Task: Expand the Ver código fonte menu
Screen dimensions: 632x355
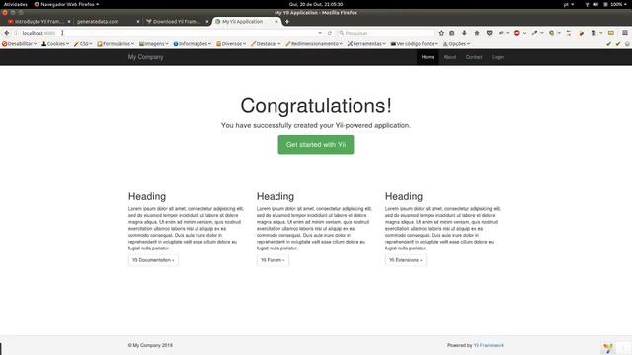Action: [x=414, y=43]
